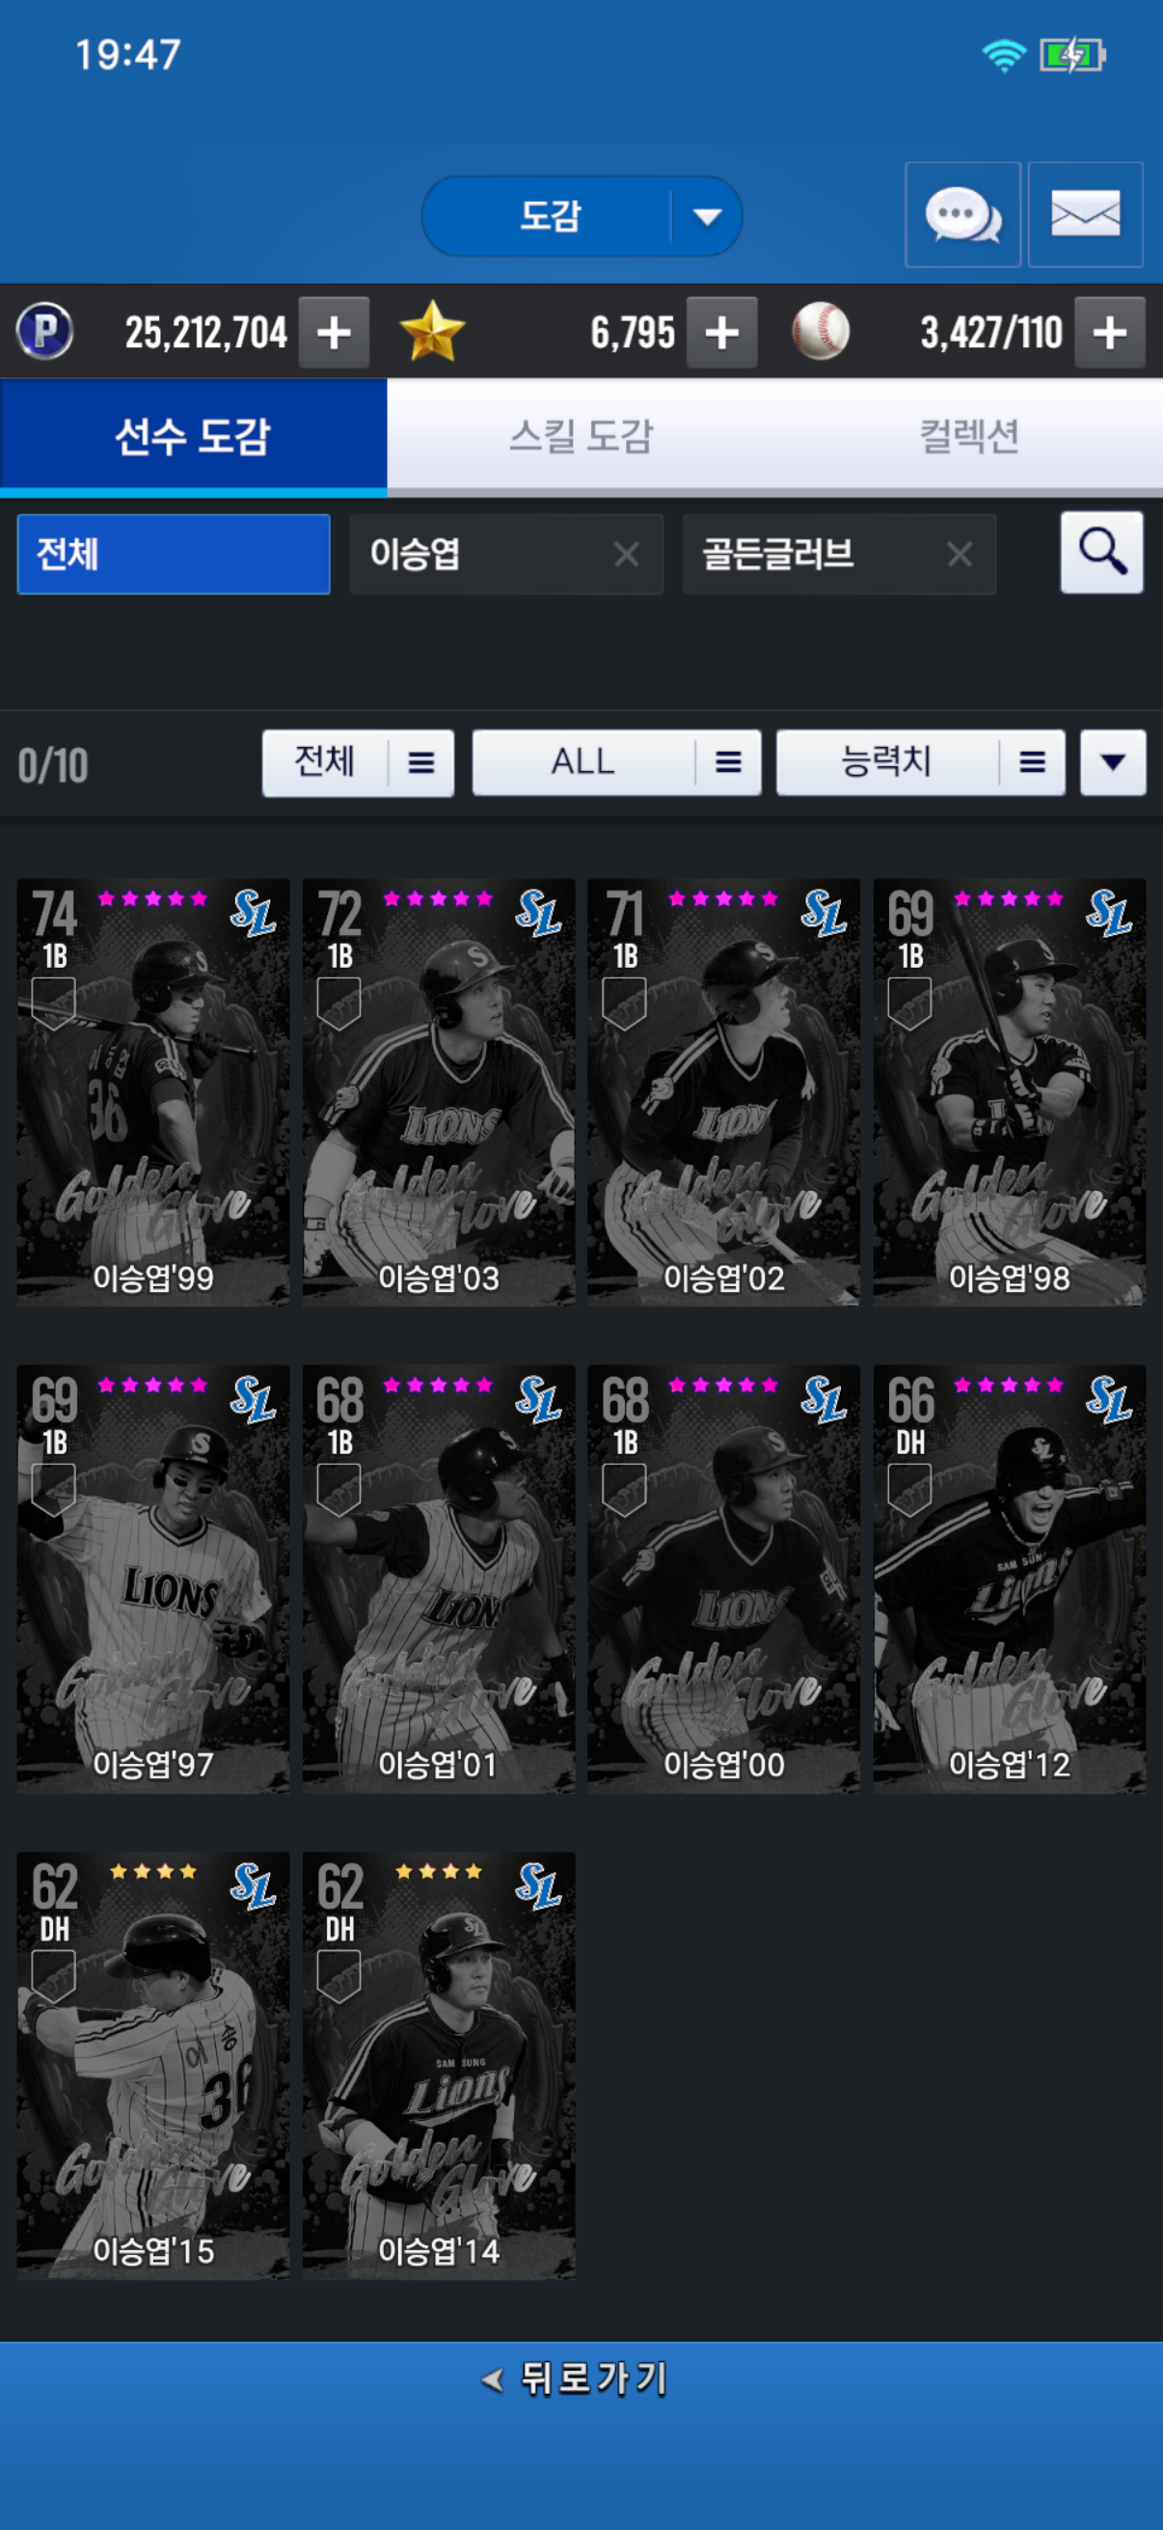Open the 이승엽'99 player card
This screenshot has width=1163, height=2530.
(153, 1092)
